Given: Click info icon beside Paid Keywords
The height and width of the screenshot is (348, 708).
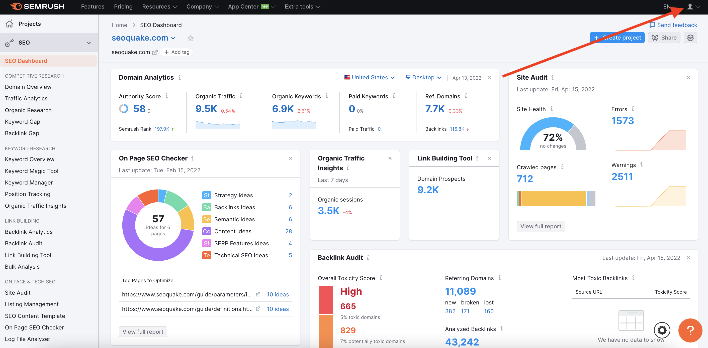Looking at the screenshot, I should 394,96.
